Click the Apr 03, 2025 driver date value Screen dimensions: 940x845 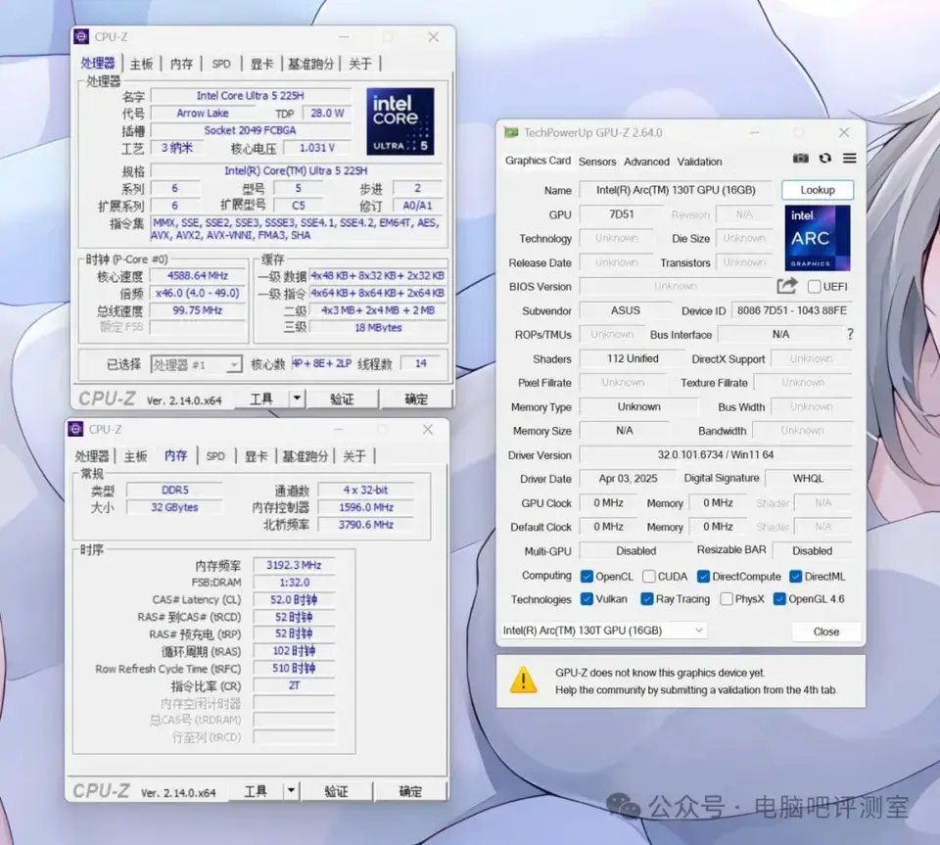628,478
